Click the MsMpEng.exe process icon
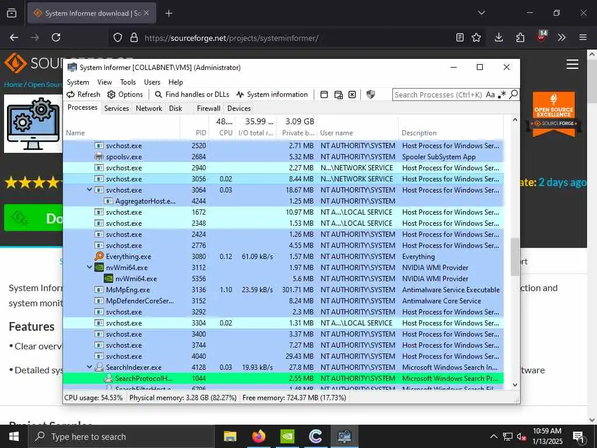The height and width of the screenshot is (448, 597). [99, 289]
